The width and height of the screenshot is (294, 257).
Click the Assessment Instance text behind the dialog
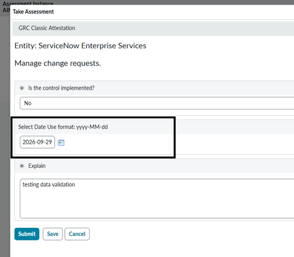click(x=28, y=3)
